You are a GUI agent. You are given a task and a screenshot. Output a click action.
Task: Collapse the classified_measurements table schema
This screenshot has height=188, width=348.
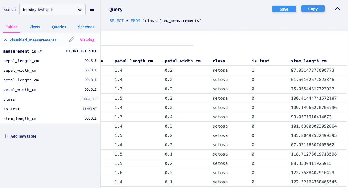click(x=5, y=40)
